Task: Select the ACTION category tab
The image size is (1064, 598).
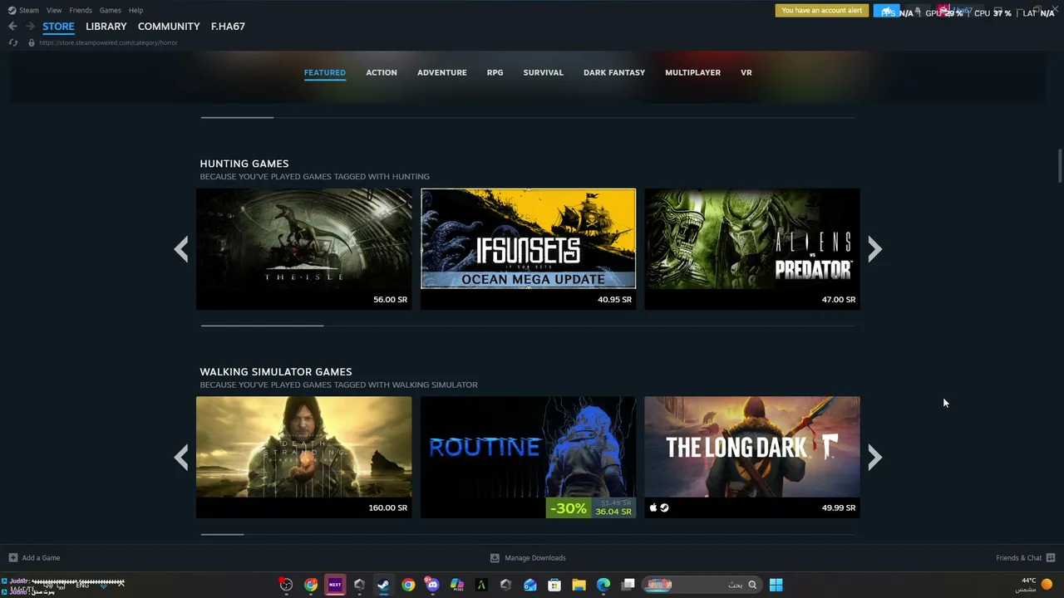Action: (382, 72)
